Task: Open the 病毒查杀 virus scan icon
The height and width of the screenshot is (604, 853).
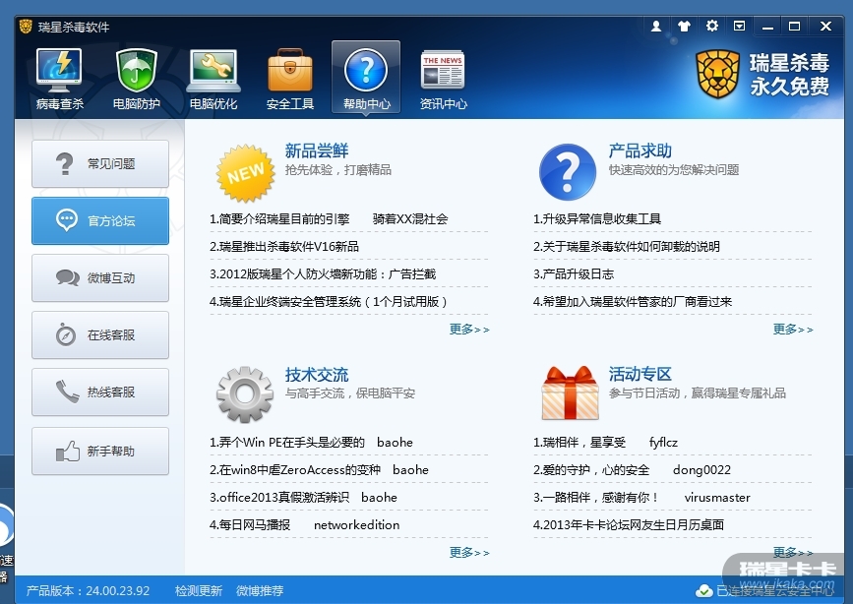Action: click(x=59, y=79)
